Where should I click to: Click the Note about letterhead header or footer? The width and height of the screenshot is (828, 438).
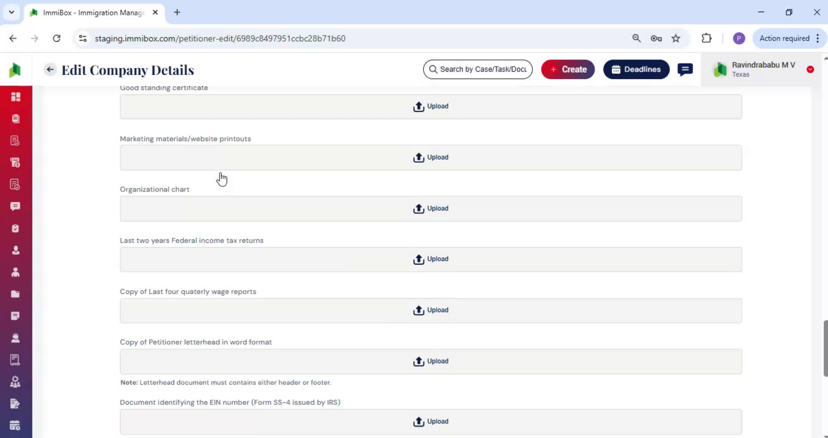(x=226, y=382)
